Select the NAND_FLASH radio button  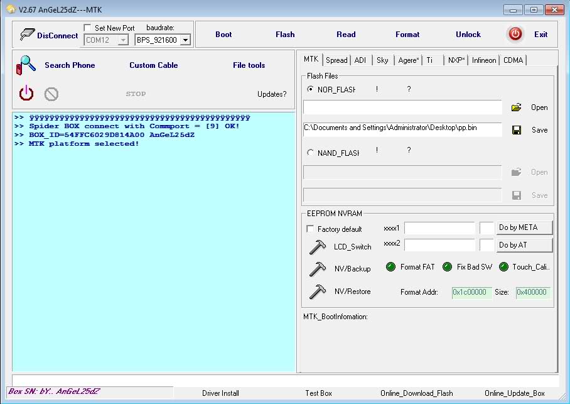click(x=309, y=153)
